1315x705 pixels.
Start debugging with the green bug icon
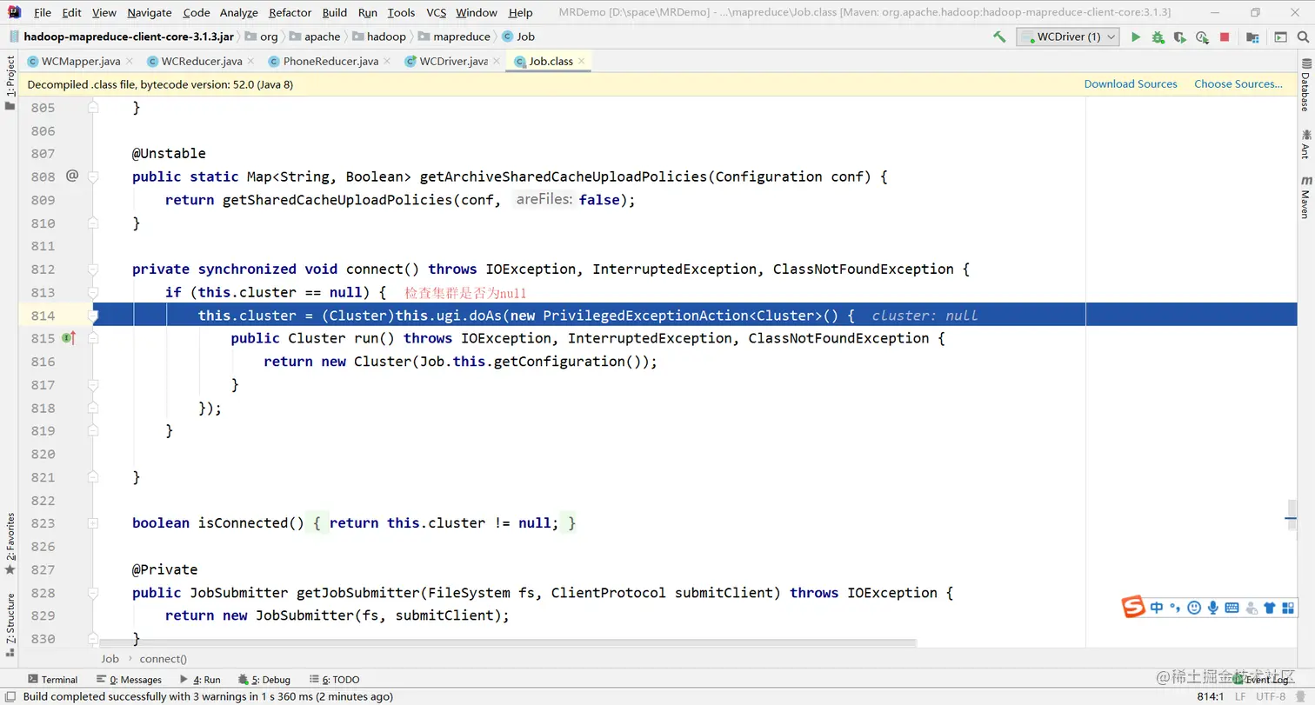coord(1158,37)
